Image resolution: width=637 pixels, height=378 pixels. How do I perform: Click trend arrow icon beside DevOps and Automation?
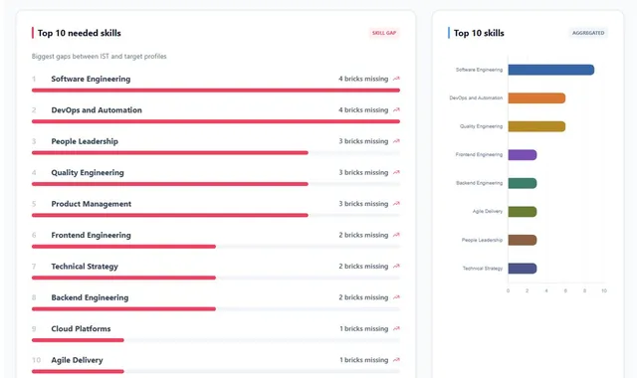click(396, 109)
